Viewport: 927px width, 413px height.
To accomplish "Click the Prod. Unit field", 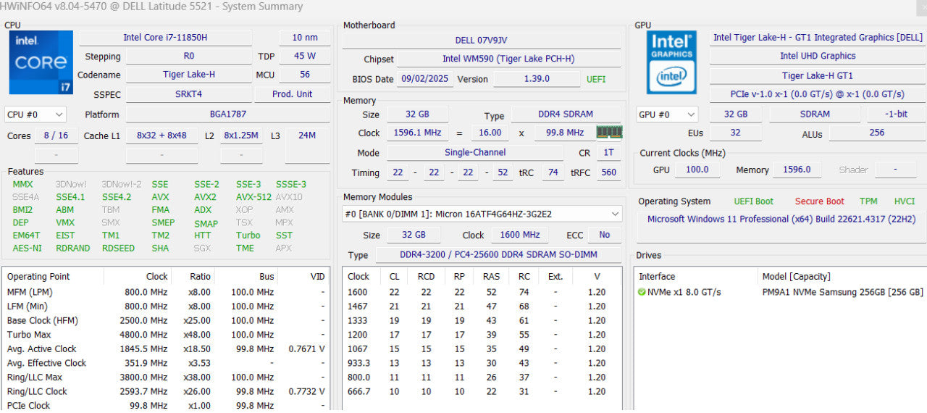I will click(293, 94).
